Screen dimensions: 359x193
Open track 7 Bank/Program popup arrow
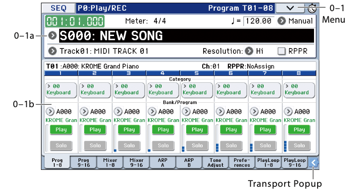pyautogui.click(x=254, y=112)
